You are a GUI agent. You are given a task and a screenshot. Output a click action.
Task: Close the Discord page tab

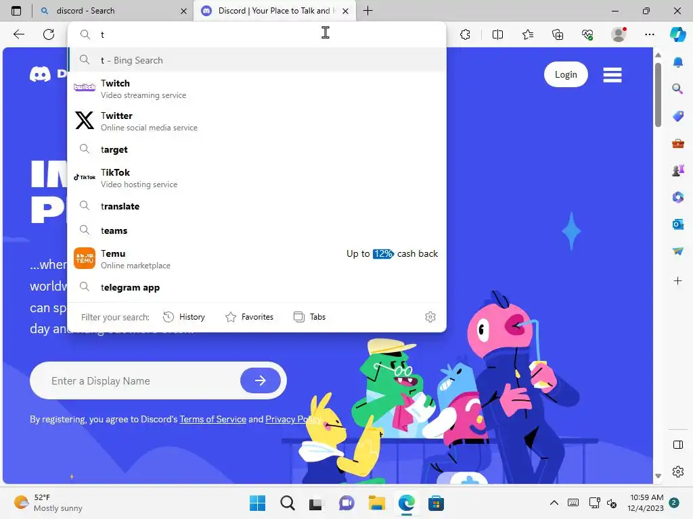[346, 11]
